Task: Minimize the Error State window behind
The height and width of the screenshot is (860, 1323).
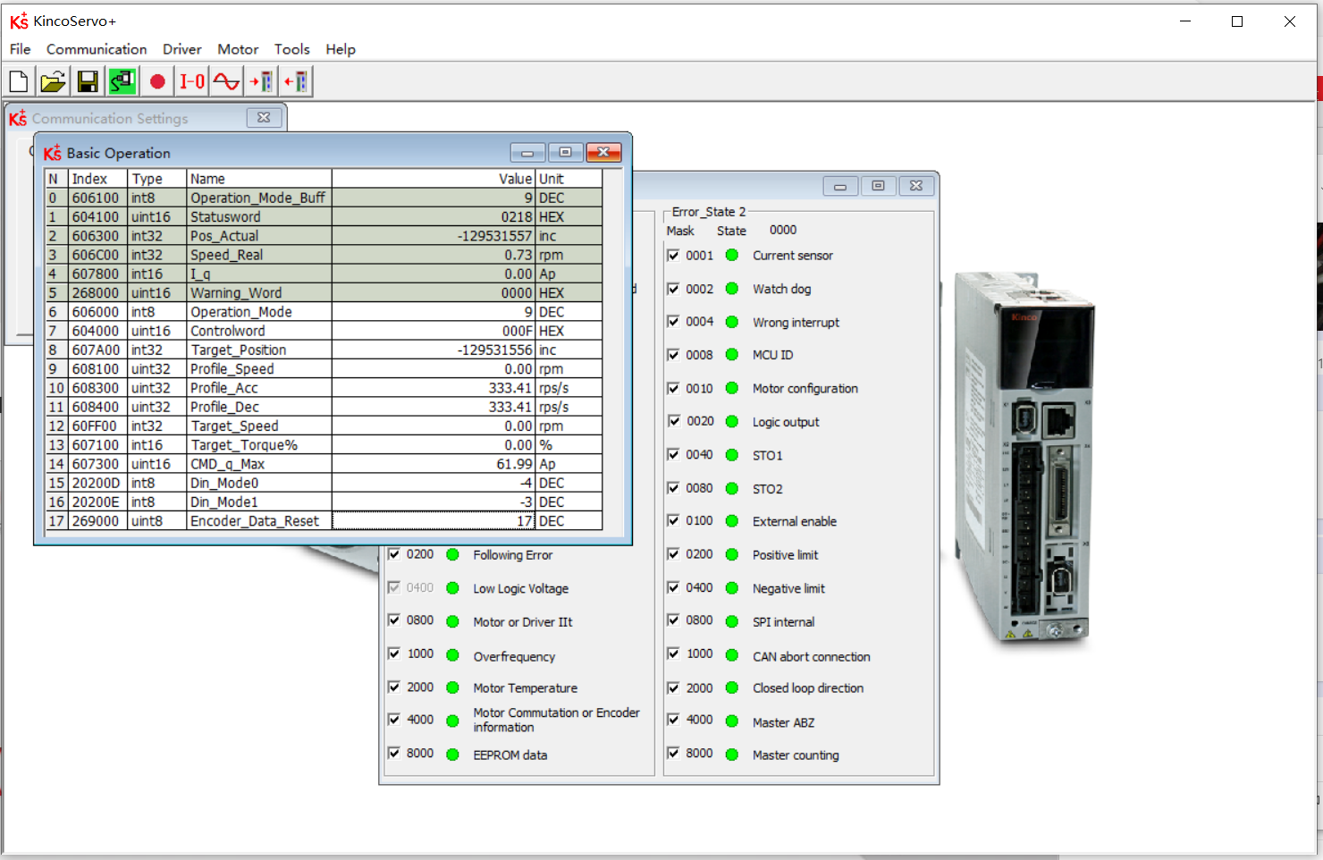Action: [x=840, y=186]
